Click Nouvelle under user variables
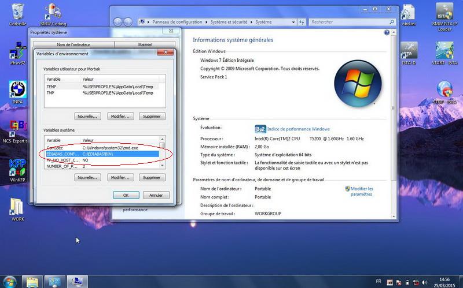The width and height of the screenshot is (463, 288). click(87, 117)
